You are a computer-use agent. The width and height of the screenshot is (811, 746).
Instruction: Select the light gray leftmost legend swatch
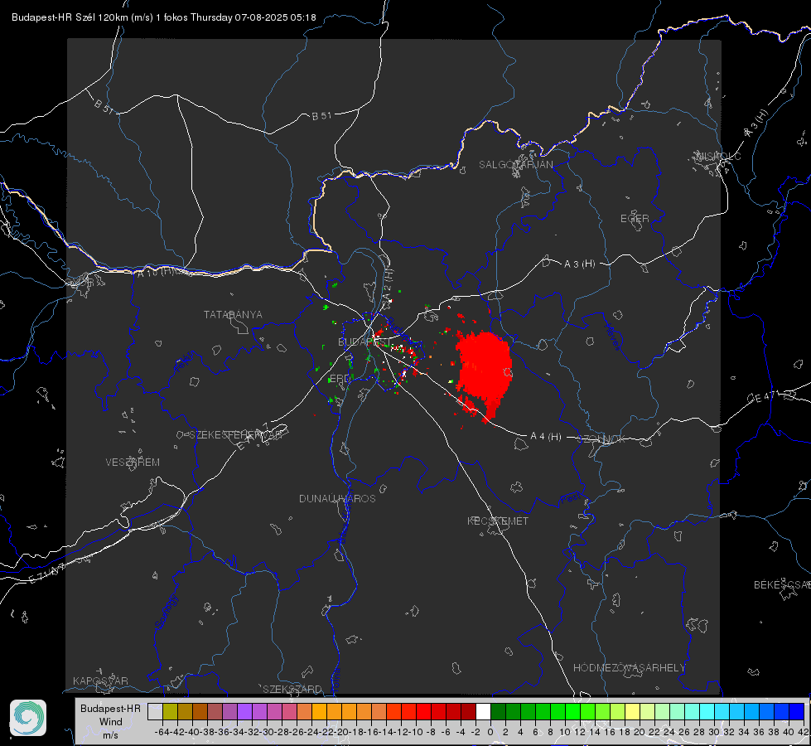click(155, 711)
